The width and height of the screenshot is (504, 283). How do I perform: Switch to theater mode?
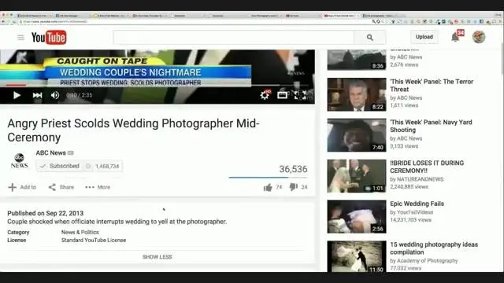(282, 95)
